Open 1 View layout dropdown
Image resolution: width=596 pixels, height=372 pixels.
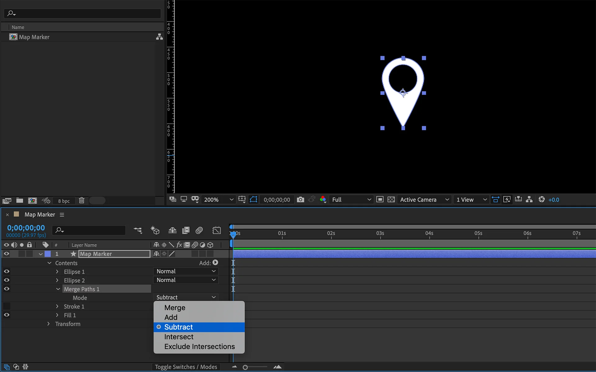click(x=471, y=200)
